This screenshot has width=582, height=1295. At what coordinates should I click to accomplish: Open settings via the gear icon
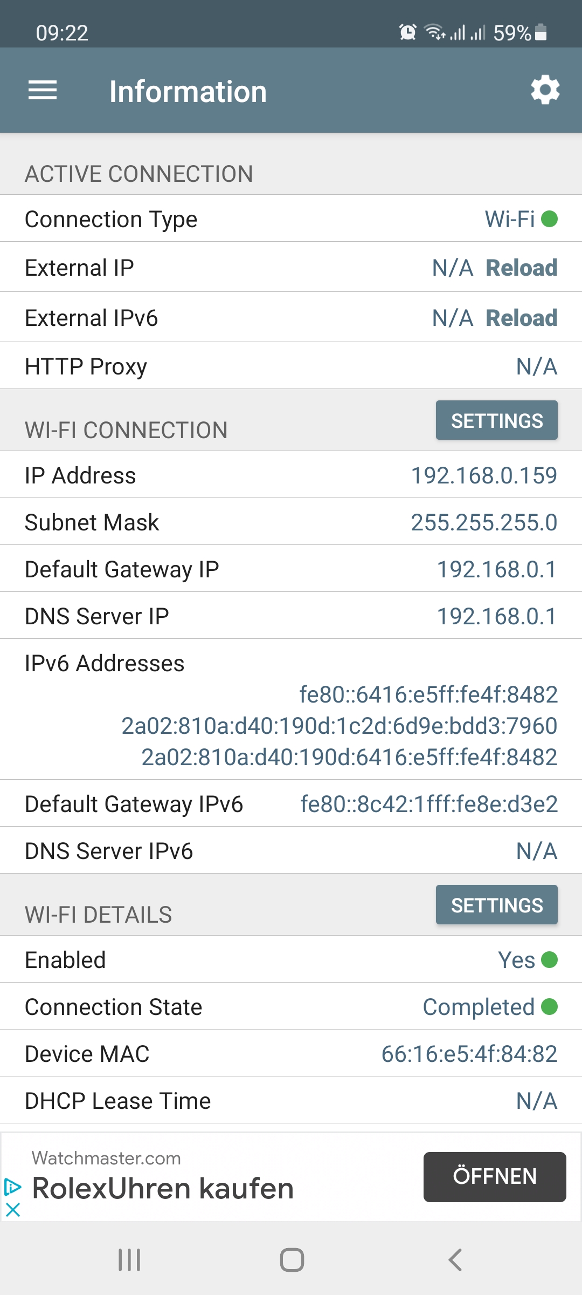(545, 90)
